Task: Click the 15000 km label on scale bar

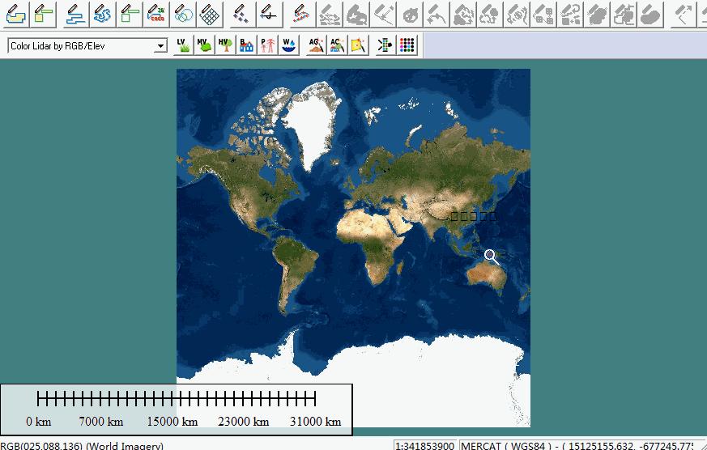Action: tap(172, 422)
